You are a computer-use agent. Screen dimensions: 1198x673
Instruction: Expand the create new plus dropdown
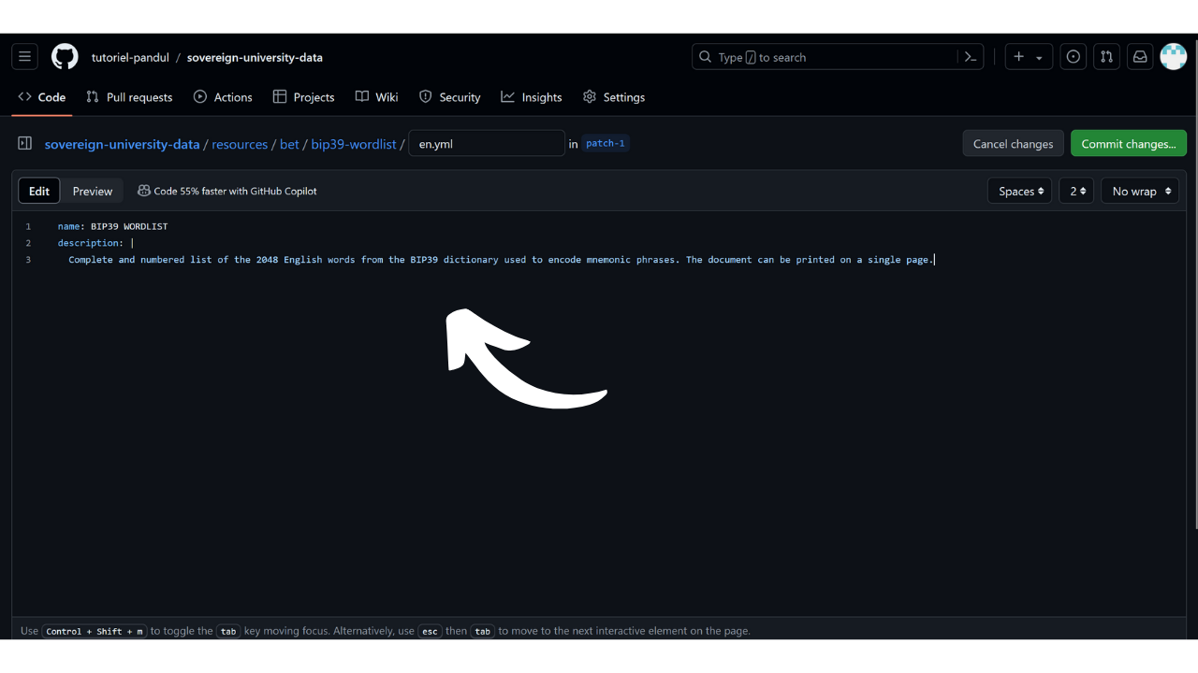(1028, 57)
